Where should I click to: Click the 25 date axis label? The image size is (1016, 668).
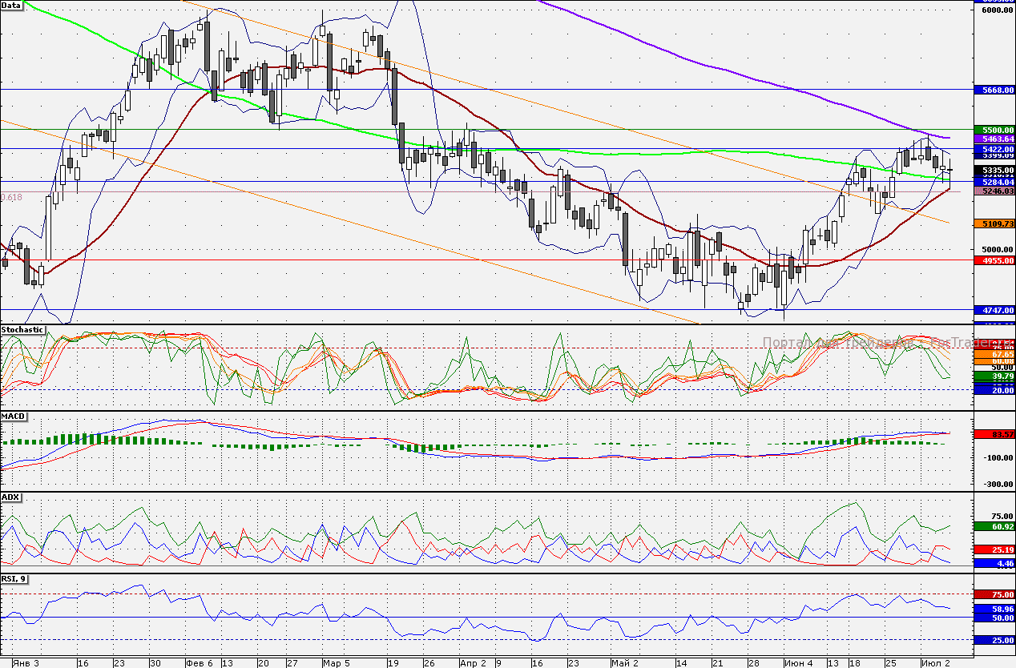click(891, 663)
